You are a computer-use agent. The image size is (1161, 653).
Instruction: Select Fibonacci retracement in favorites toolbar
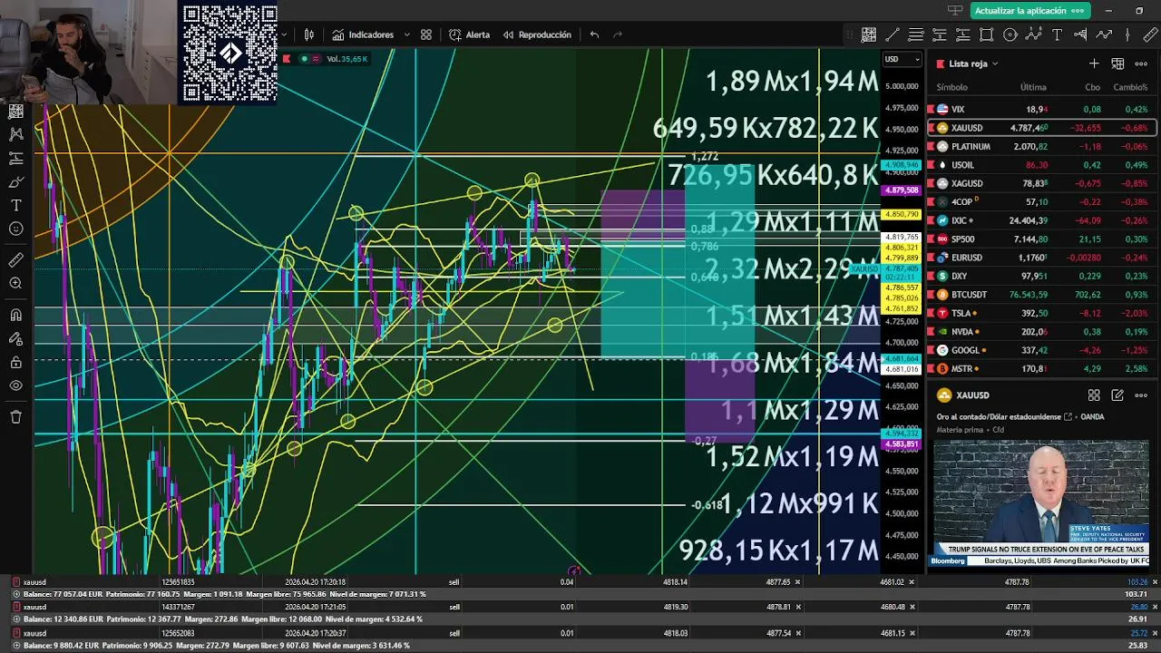[916, 34]
